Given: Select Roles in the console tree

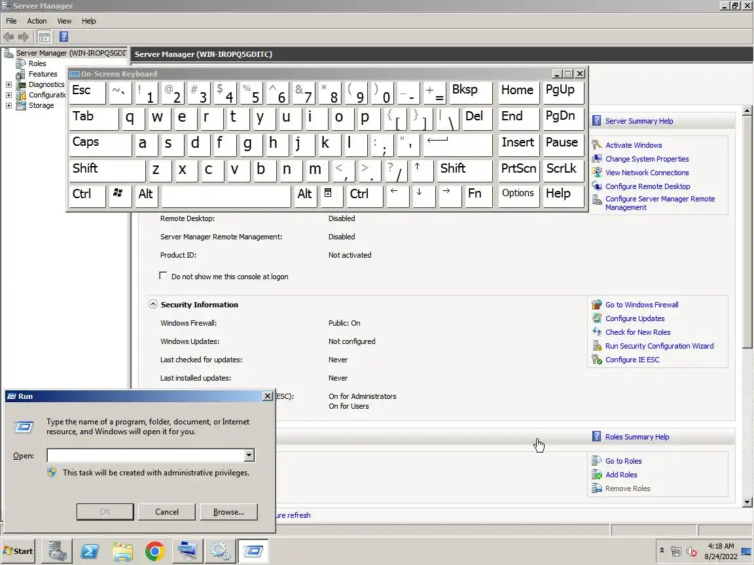Looking at the screenshot, I should 37,63.
